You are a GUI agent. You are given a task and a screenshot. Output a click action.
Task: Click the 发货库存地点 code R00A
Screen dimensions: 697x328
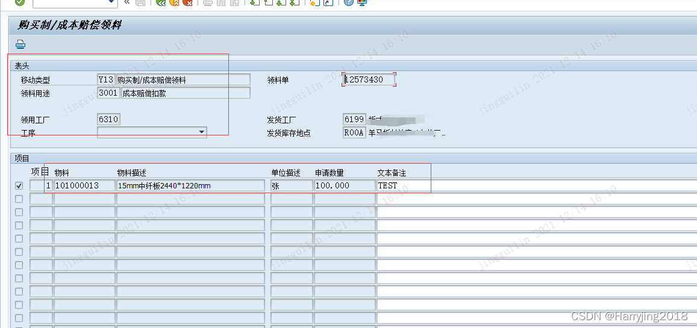355,132
